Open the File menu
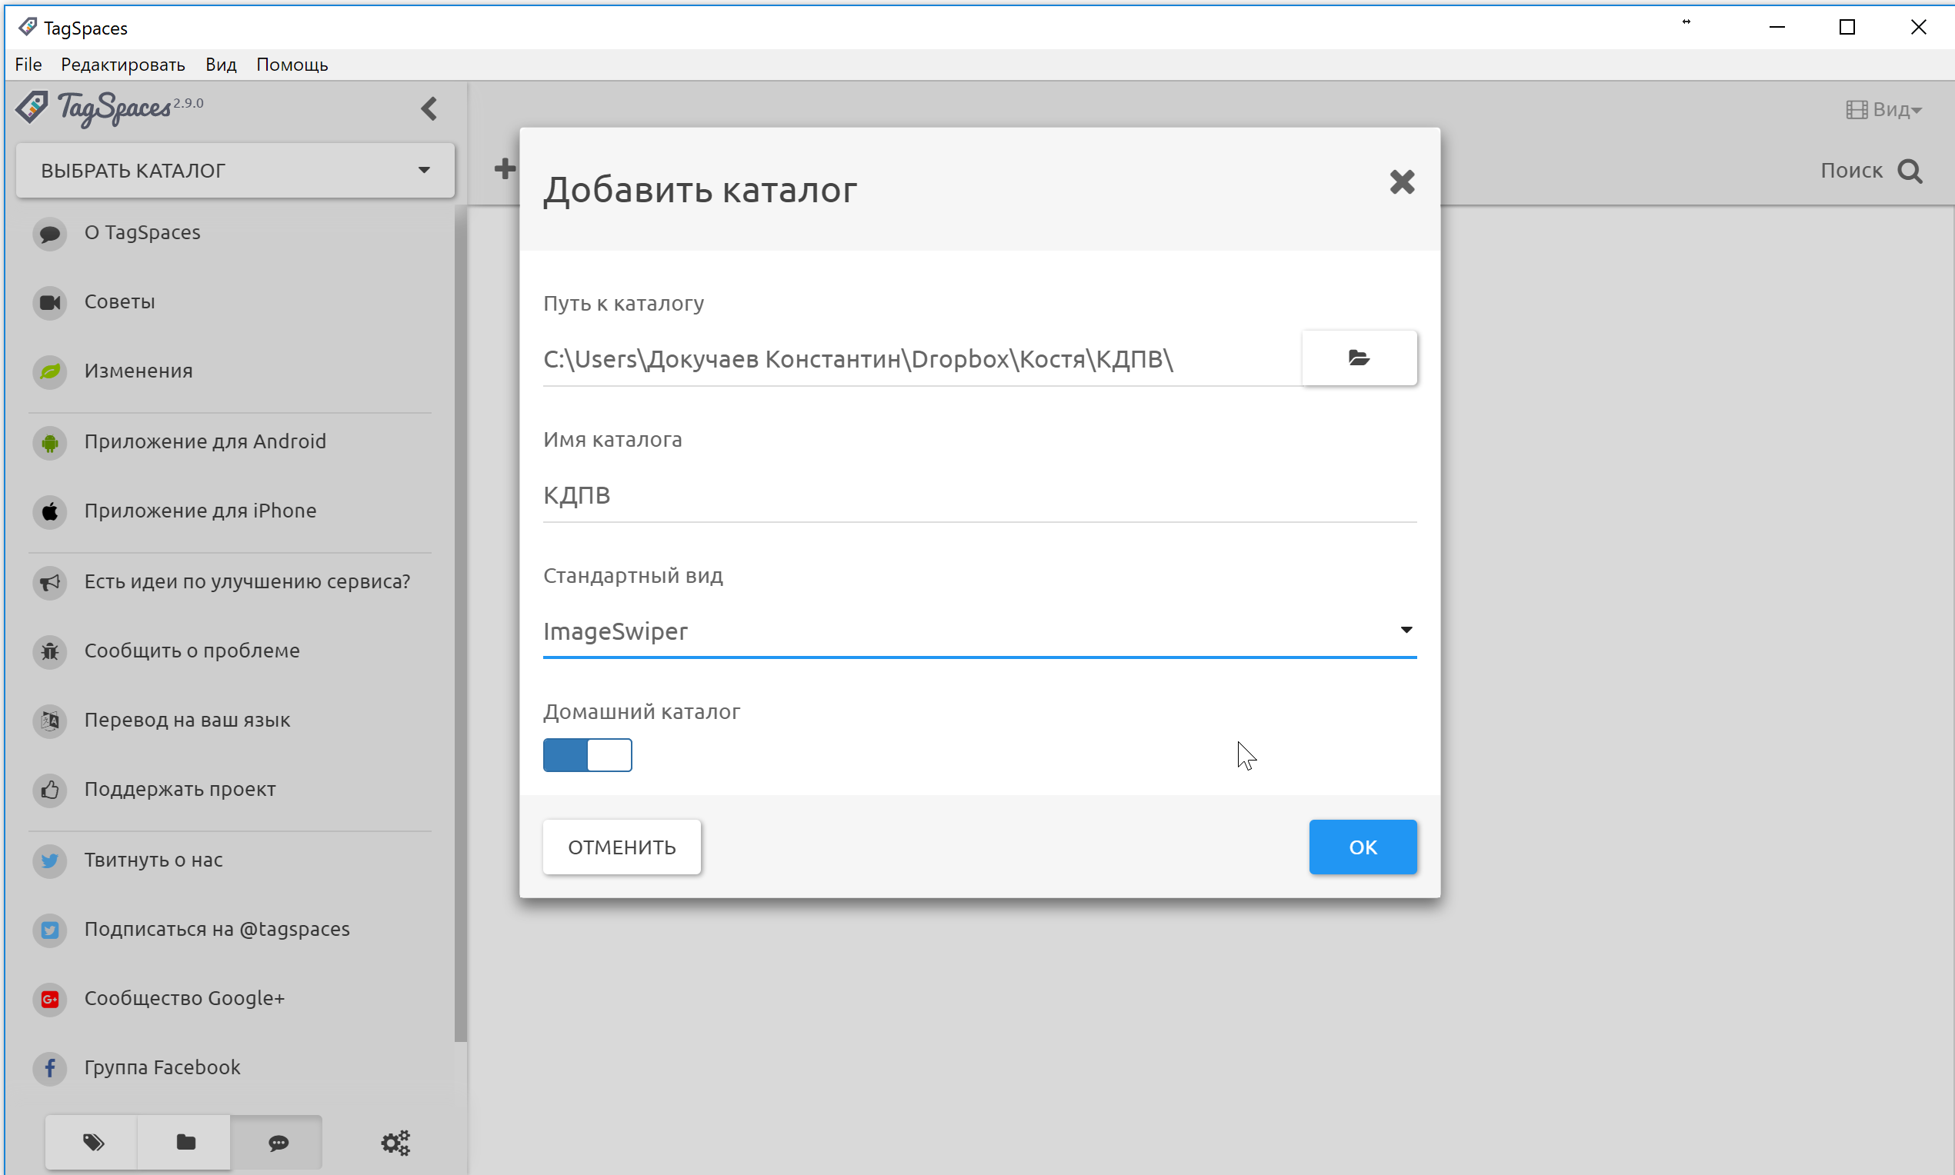 point(28,64)
